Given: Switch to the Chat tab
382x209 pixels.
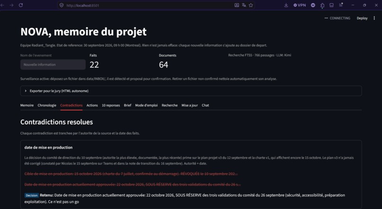Looking at the screenshot, I should pyautogui.click(x=205, y=105).
